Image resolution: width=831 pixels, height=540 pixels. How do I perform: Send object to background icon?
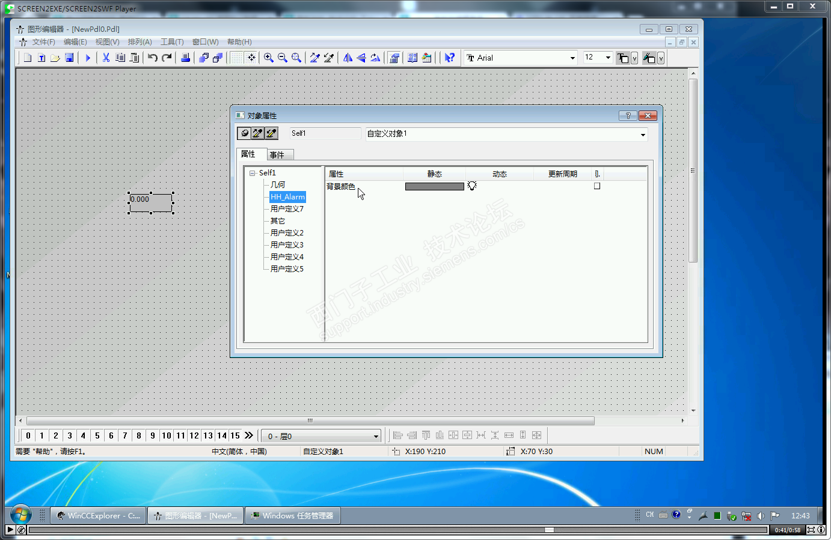(x=218, y=58)
